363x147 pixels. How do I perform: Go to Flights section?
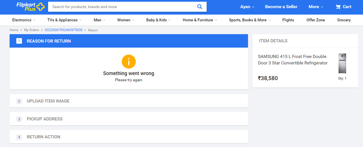click(288, 20)
